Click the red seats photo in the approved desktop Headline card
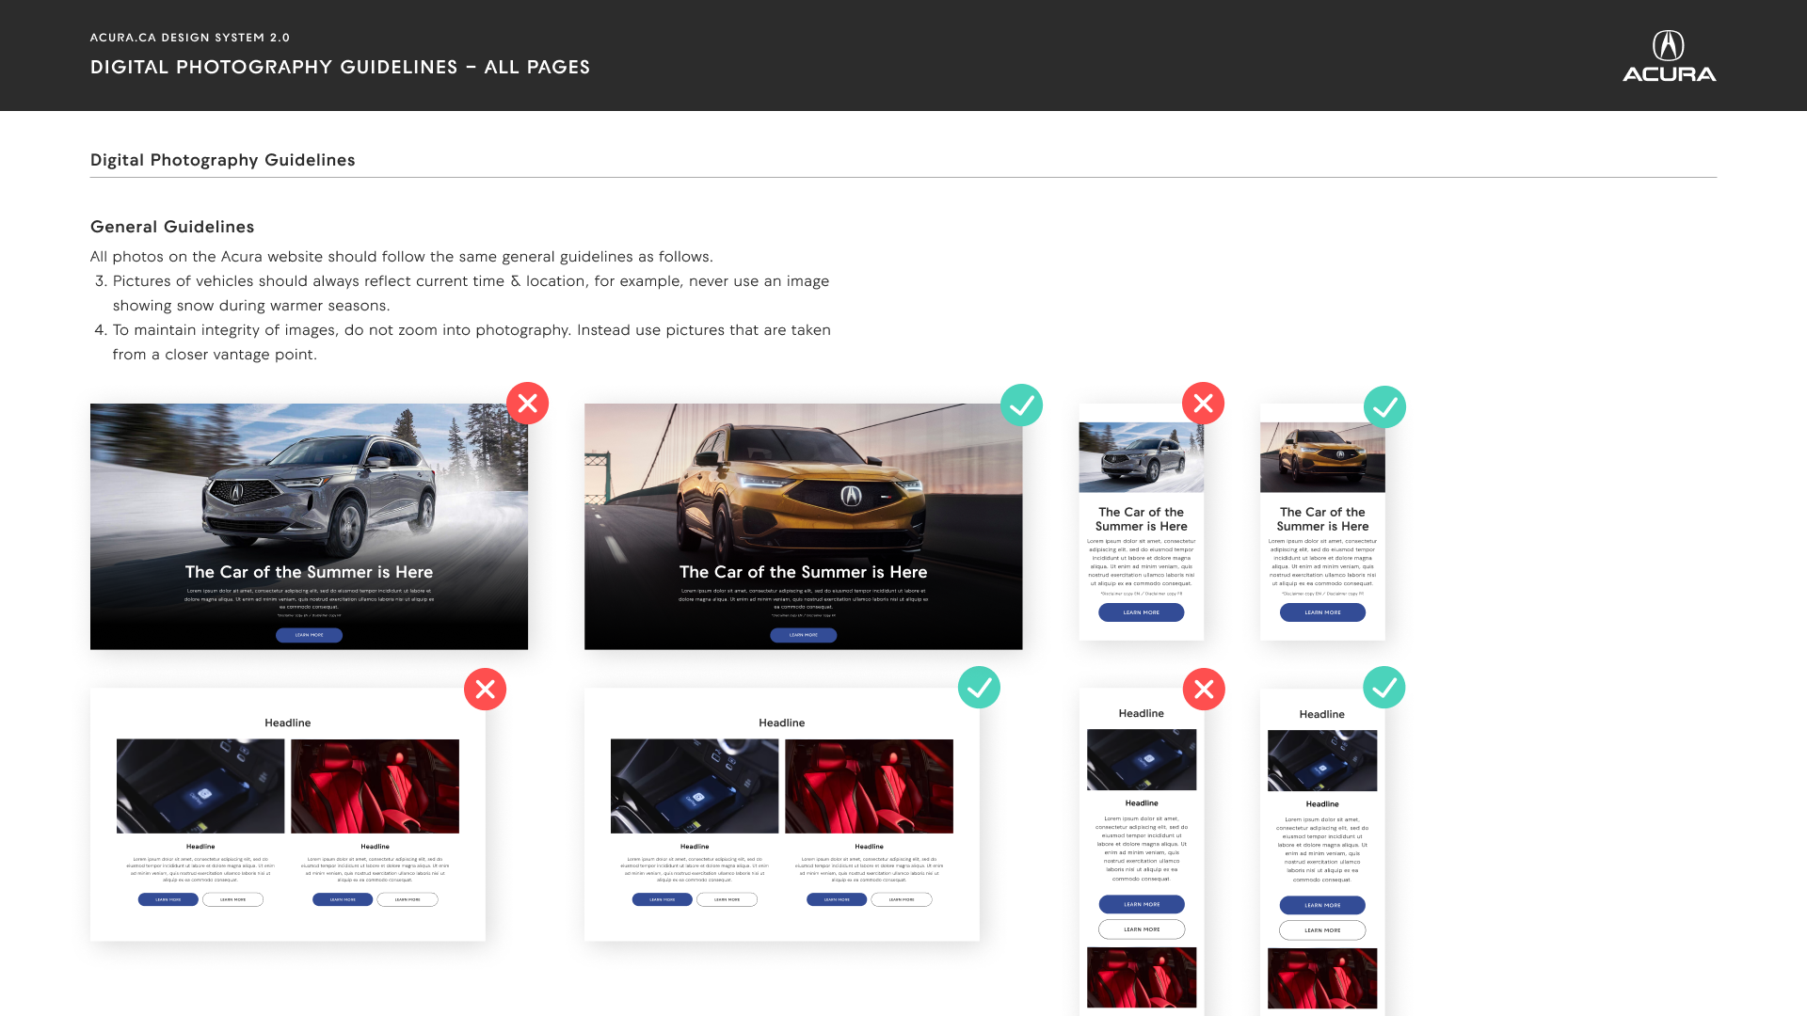Screen dimensions: 1807x1016 869,786
